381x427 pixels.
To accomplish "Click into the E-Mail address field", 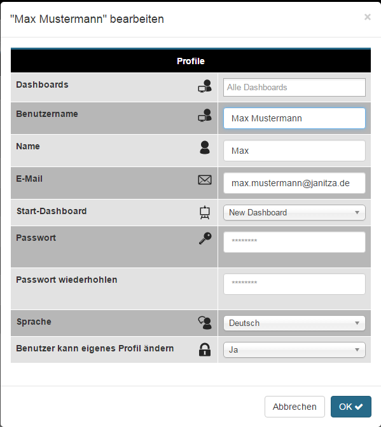I will click(294, 183).
